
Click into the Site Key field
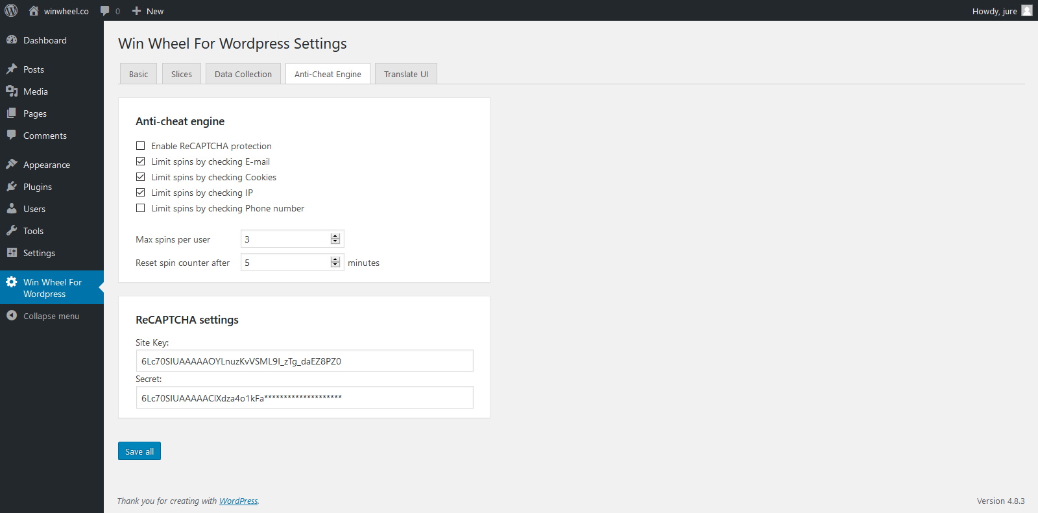pyautogui.click(x=304, y=361)
